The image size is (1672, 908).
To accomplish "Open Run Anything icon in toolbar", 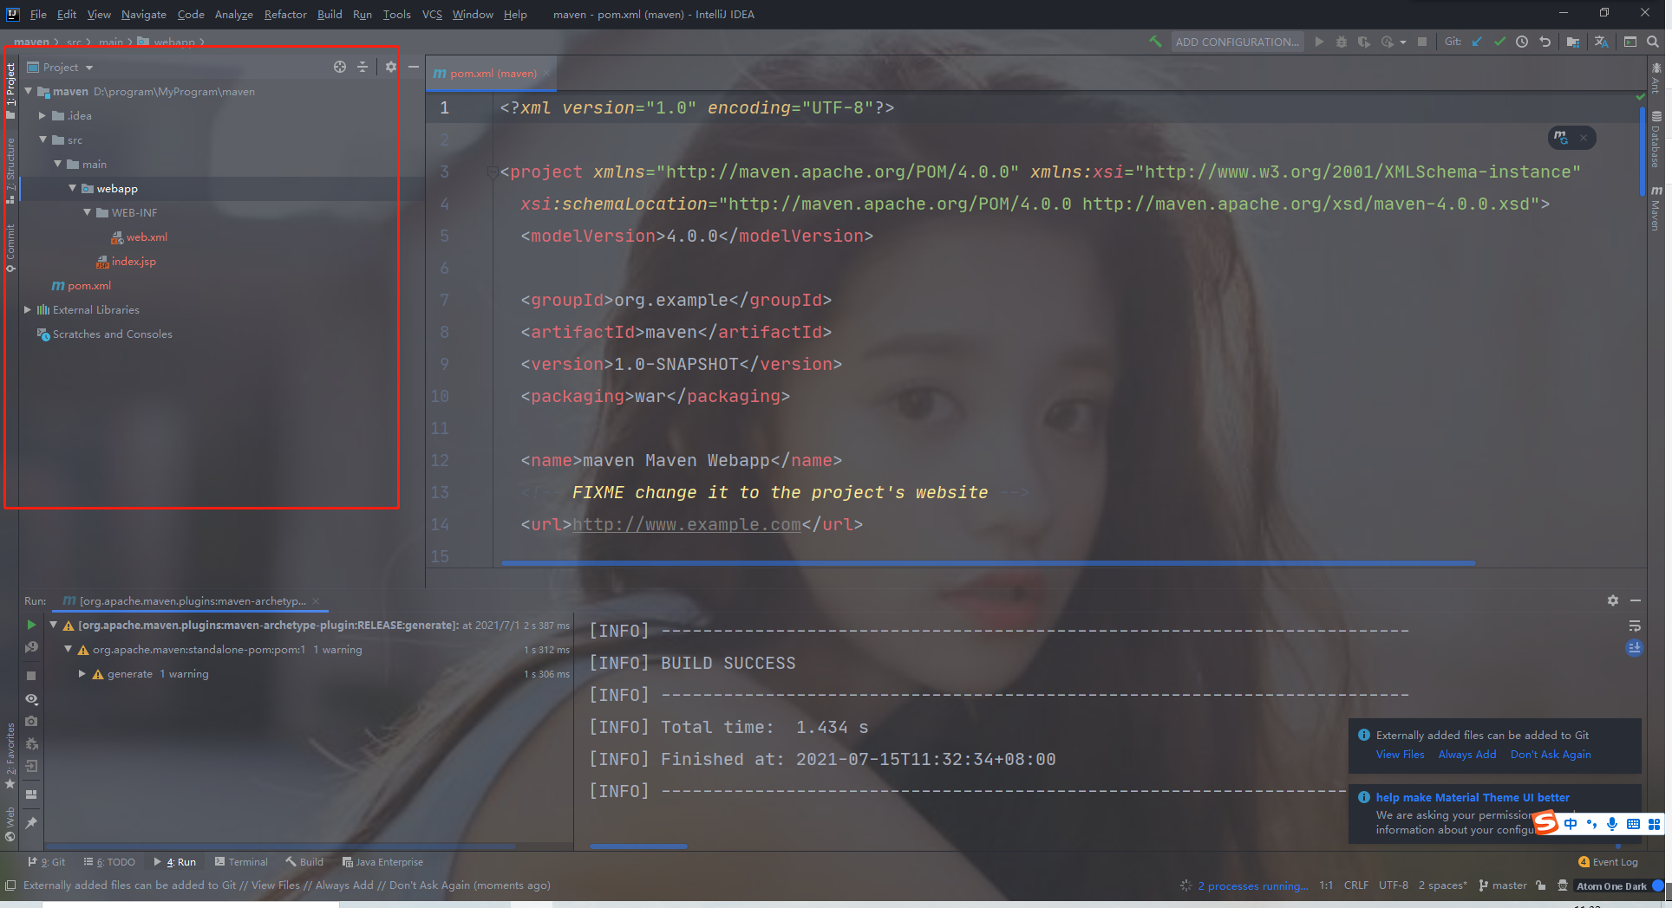I will click(1630, 42).
